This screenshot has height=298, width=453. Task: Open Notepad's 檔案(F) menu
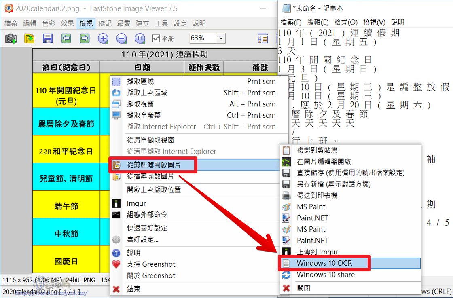pyautogui.click(x=291, y=22)
